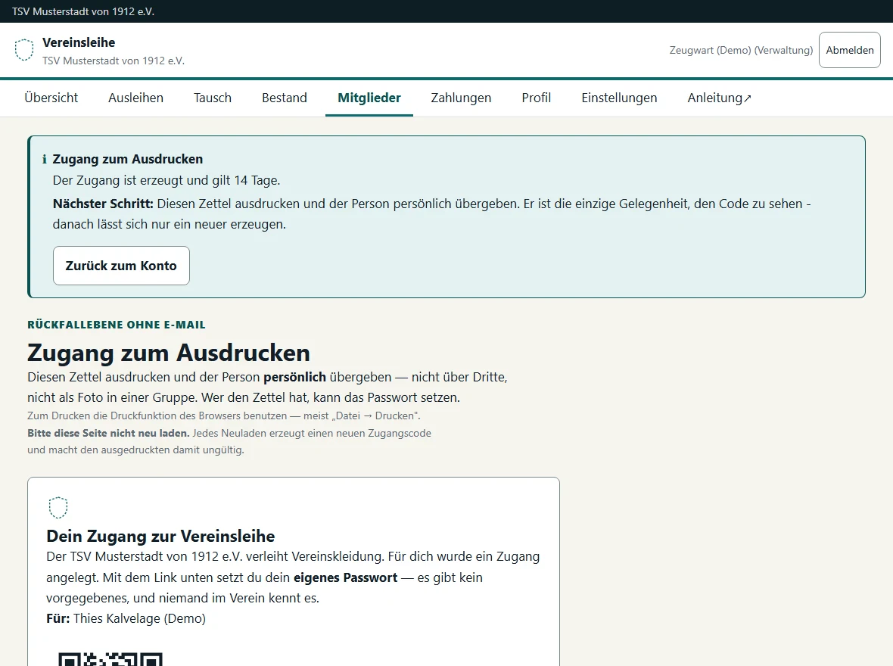Click the Vereinsleihe title in the header
This screenshot has height=666, width=893.
[79, 42]
